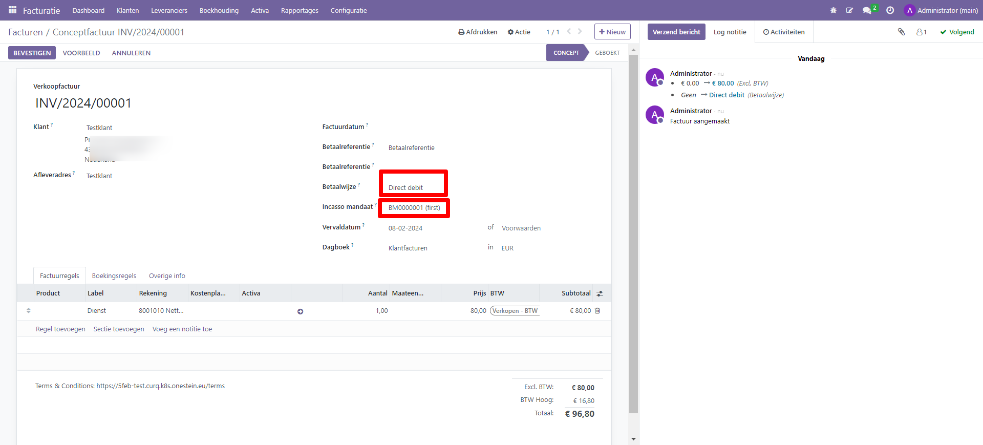Open the Administrator user menu
Image resolution: width=983 pixels, height=445 pixels.
941,10
